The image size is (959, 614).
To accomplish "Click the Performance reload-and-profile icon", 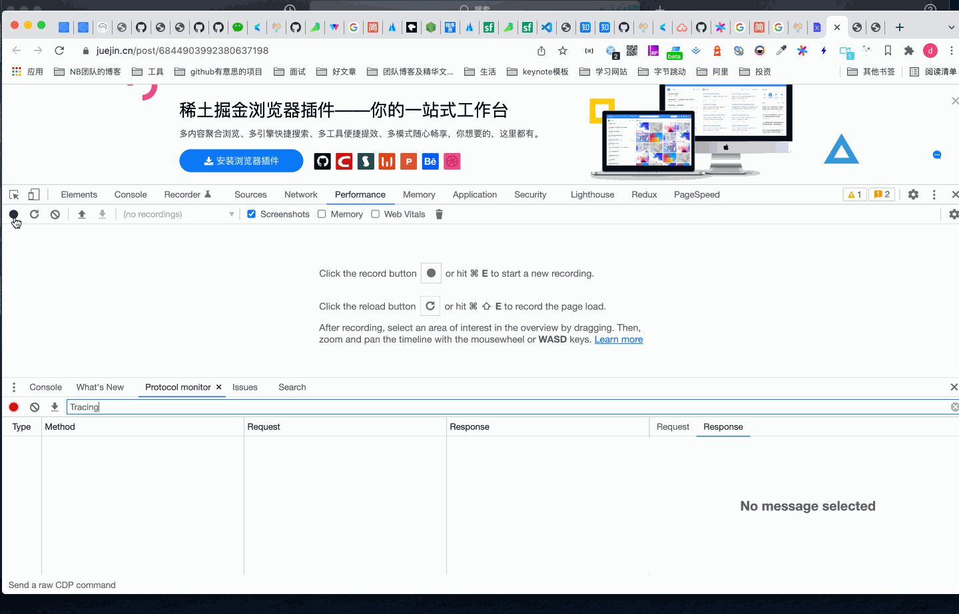I will pos(35,214).
